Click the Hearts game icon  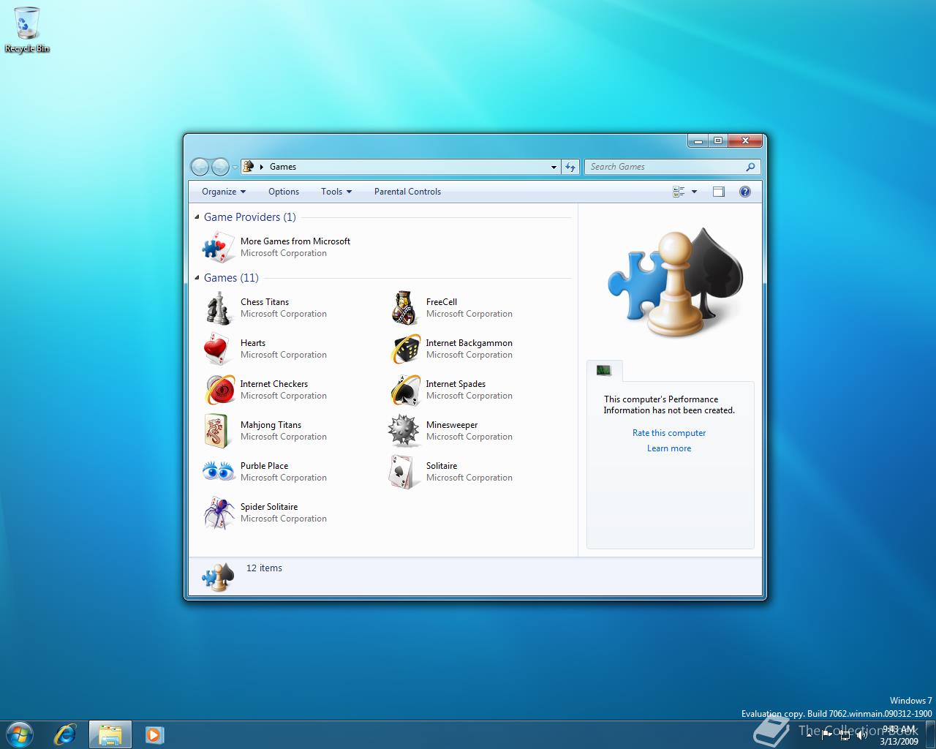point(218,349)
